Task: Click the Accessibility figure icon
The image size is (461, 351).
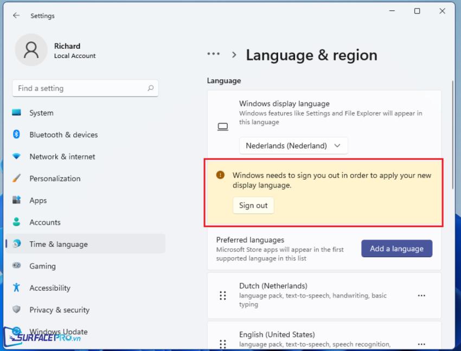Action: pyautogui.click(x=16, y=287)
